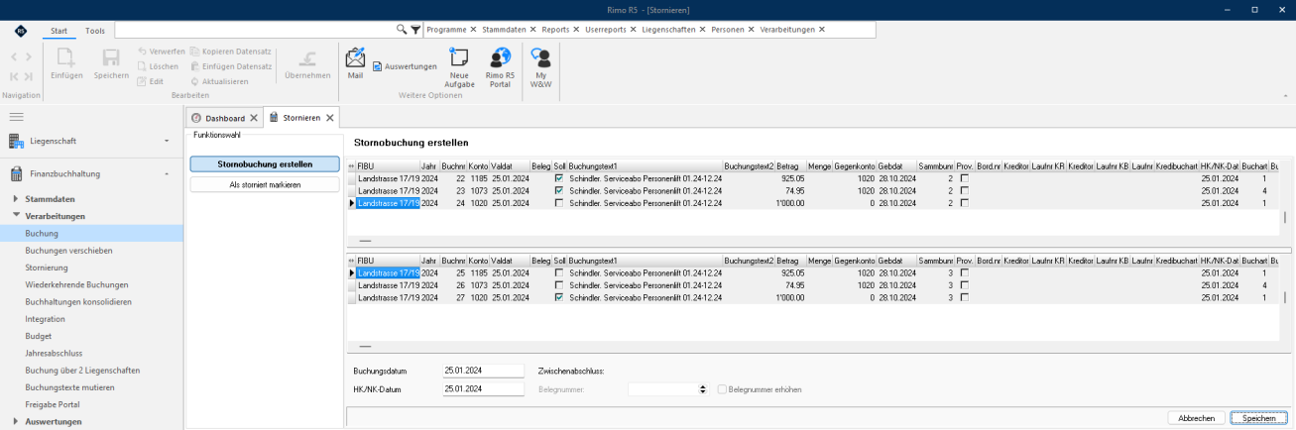Click the Rimo R5 application logo
This screenshot has height=430, width=1296.
[22, 31]
